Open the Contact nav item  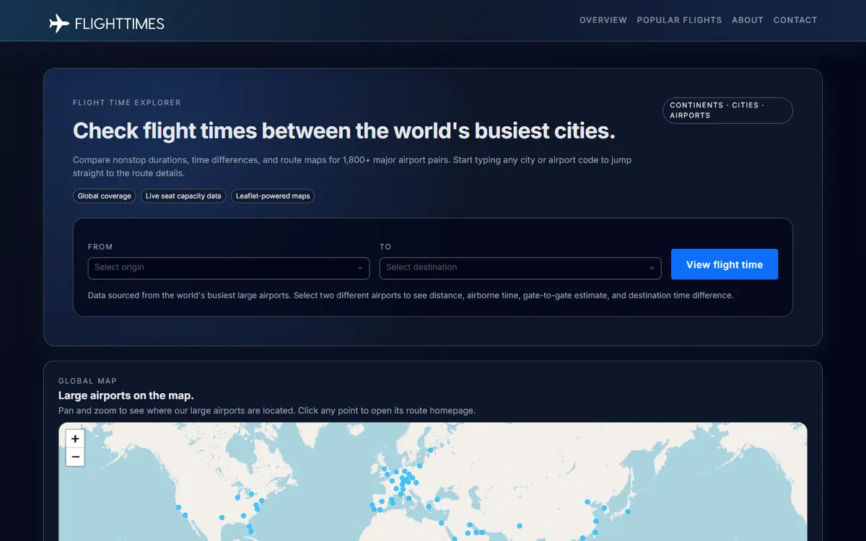(x=795, y=20)
